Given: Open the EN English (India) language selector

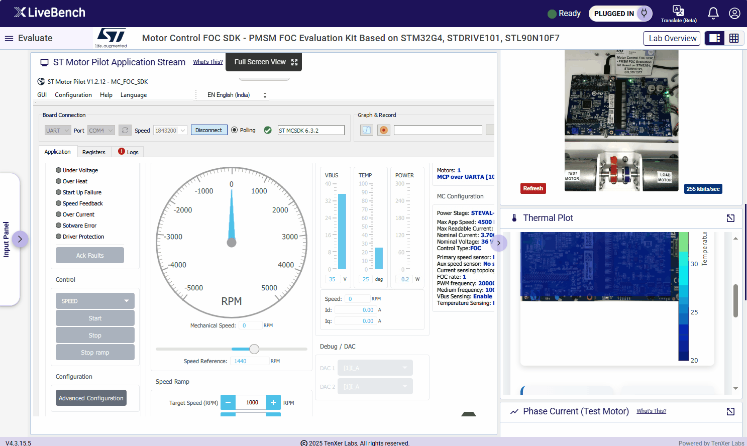Looking at the screenshot, I should click(x=237, y=95).
